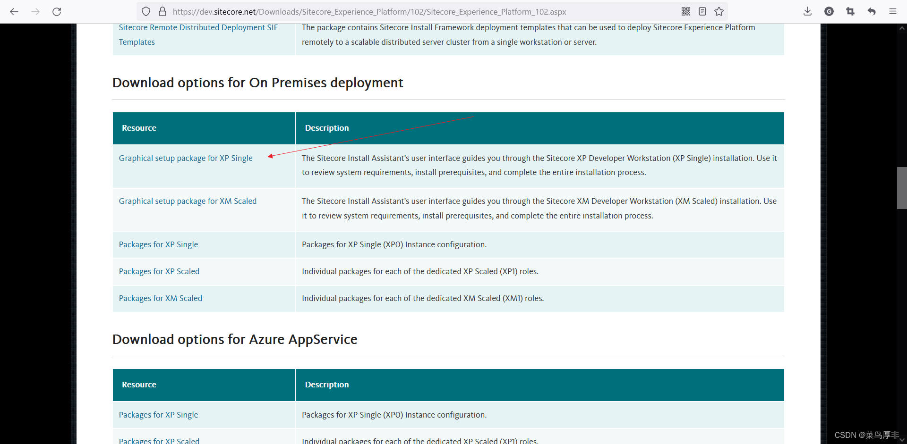907x444 pixels.
Task: Go back to the previous page
Action: click(14, 12)
